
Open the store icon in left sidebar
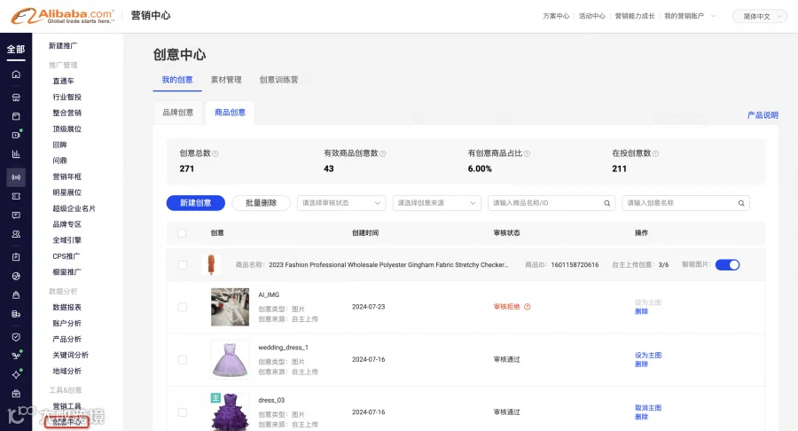(16, 98)
